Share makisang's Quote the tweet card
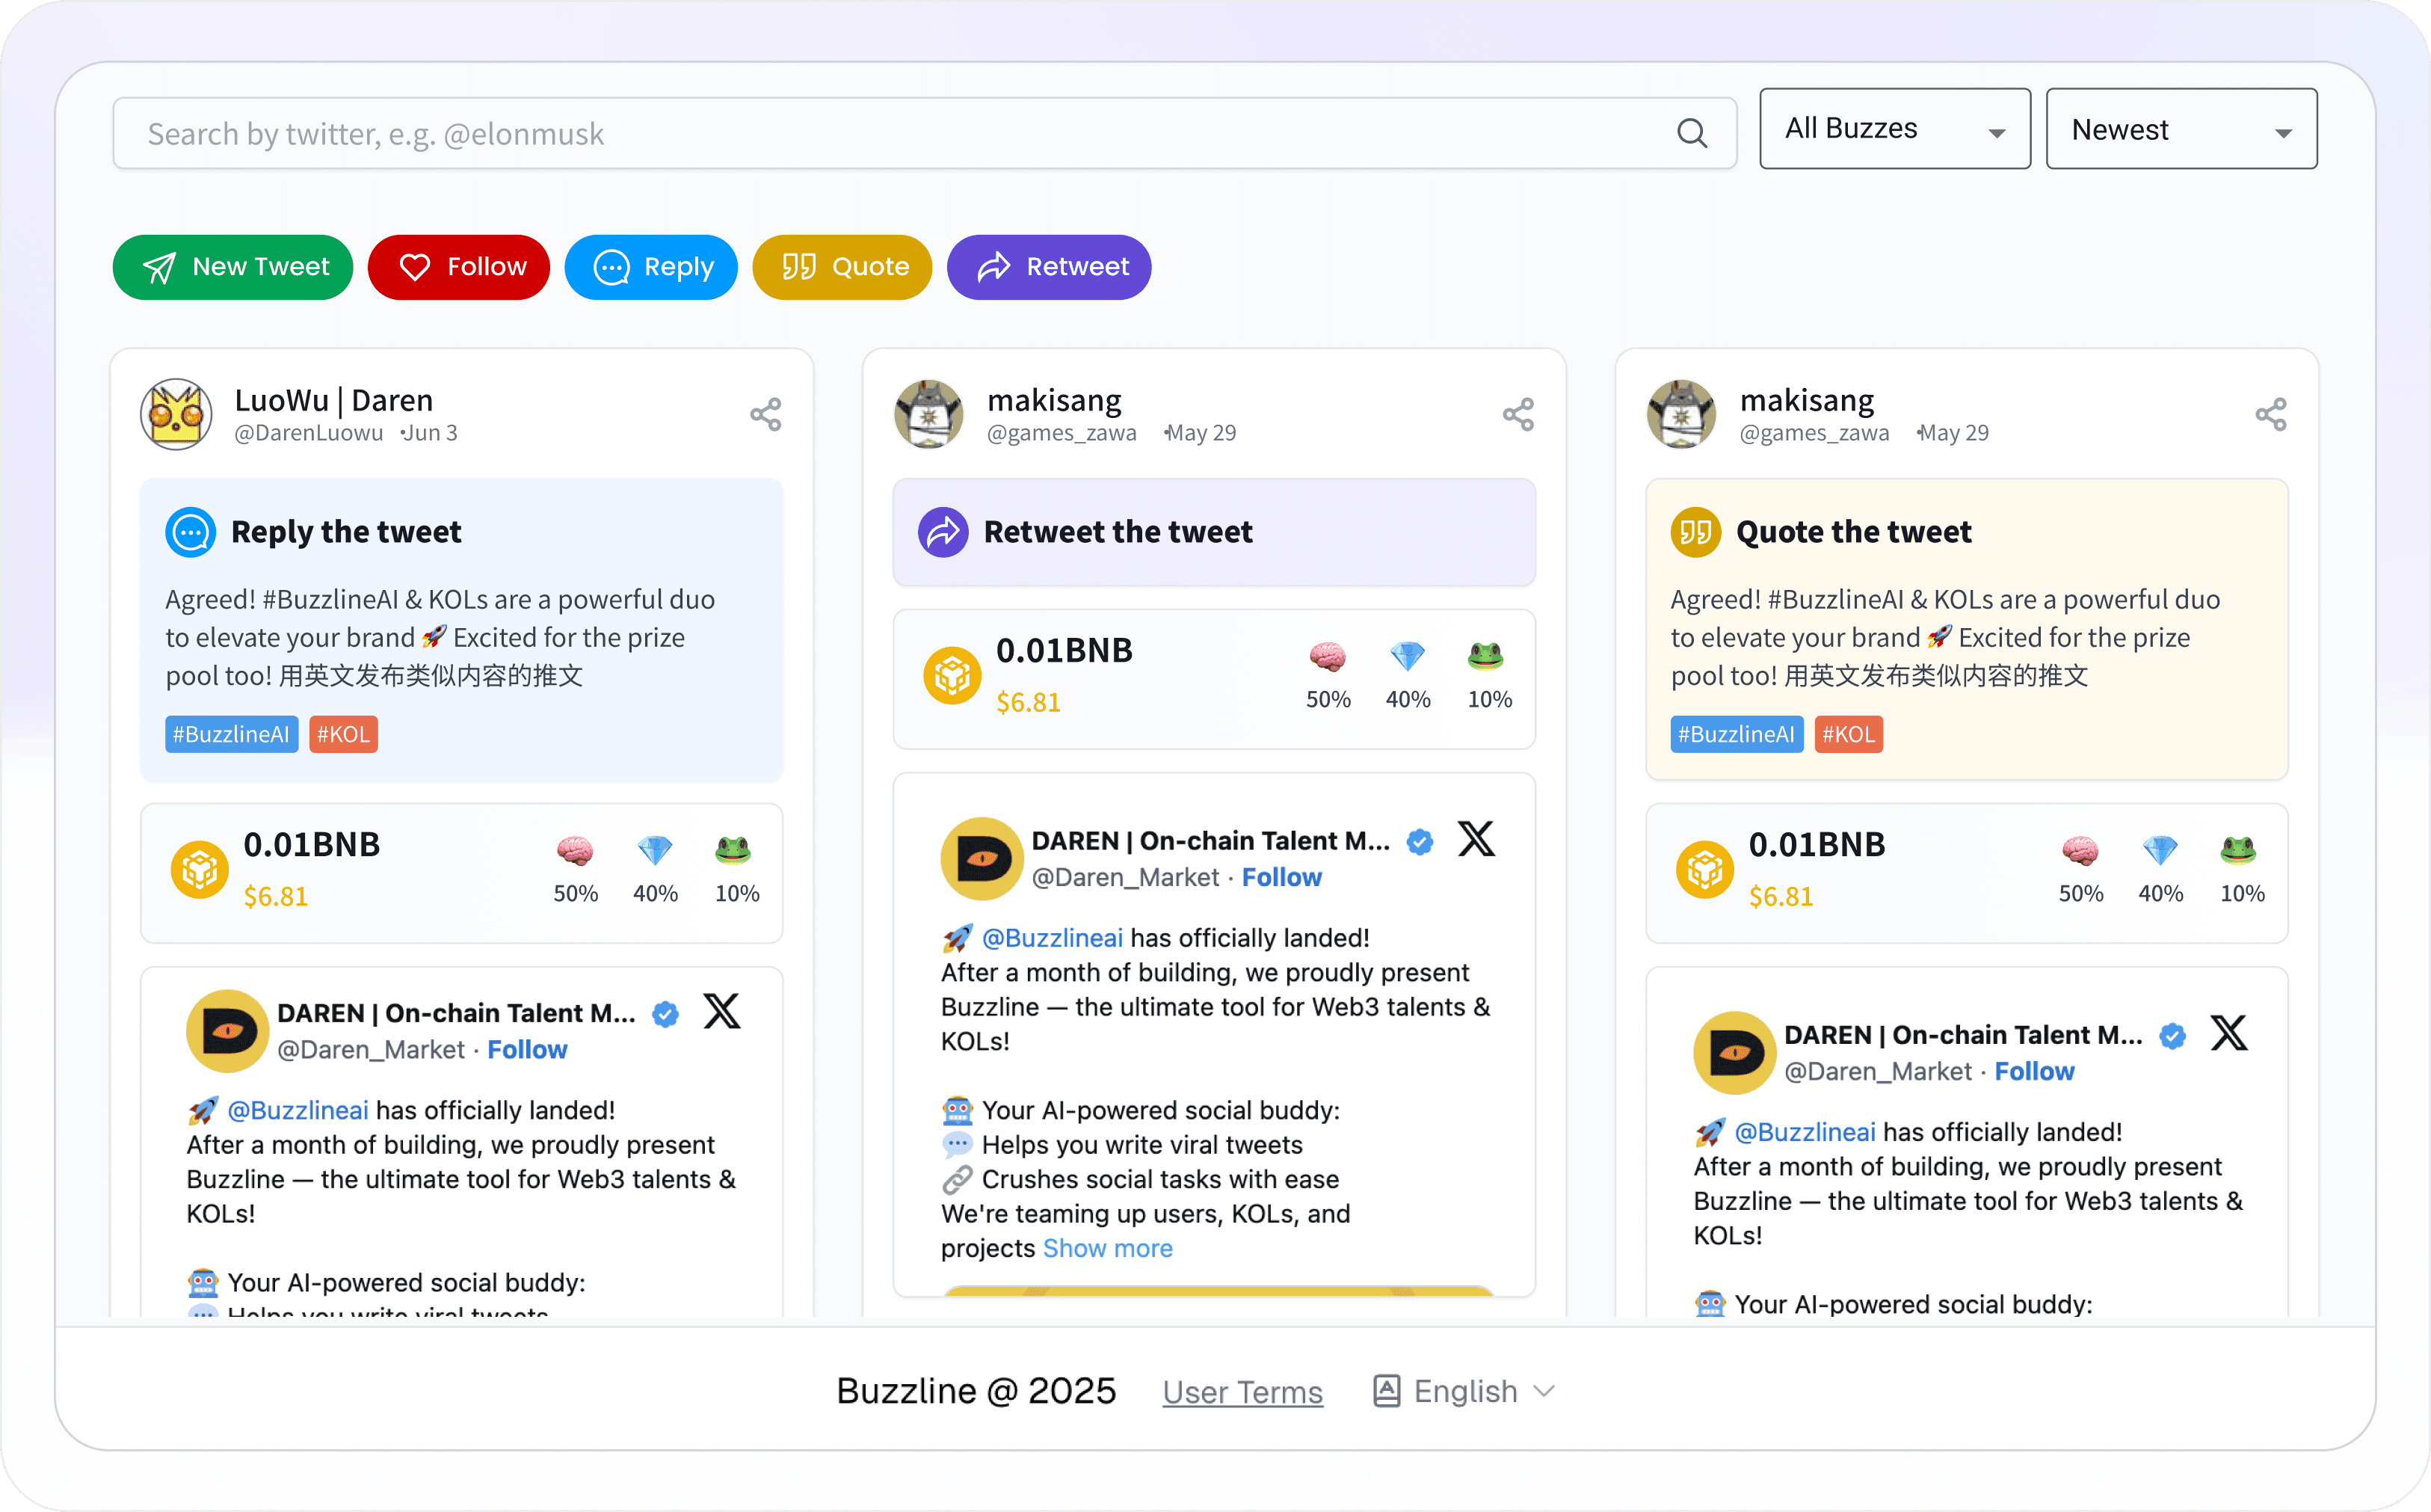The image size is (2431, 1512). point(2271,415)
